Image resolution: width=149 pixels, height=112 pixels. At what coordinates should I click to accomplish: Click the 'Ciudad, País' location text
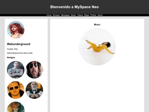coord(12,49)
